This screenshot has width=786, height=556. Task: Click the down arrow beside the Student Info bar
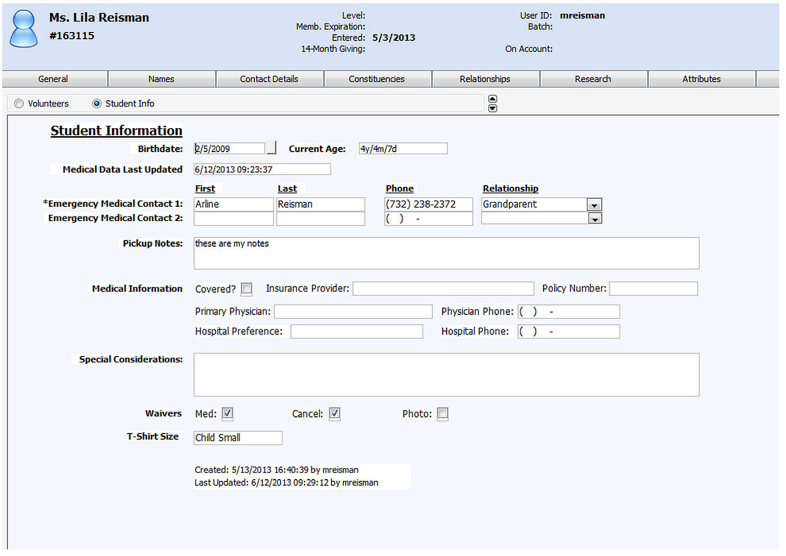point(493,108)
